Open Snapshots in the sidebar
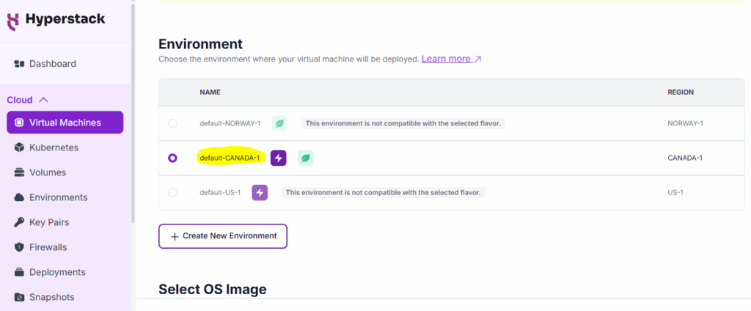The height and width of the screenshot is (311, 751). click(51, 297)
